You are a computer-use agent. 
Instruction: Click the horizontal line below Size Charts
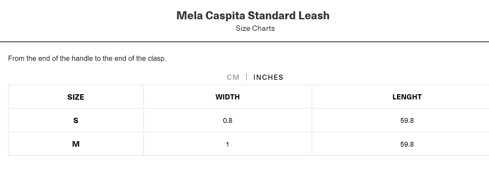[245, 42]
